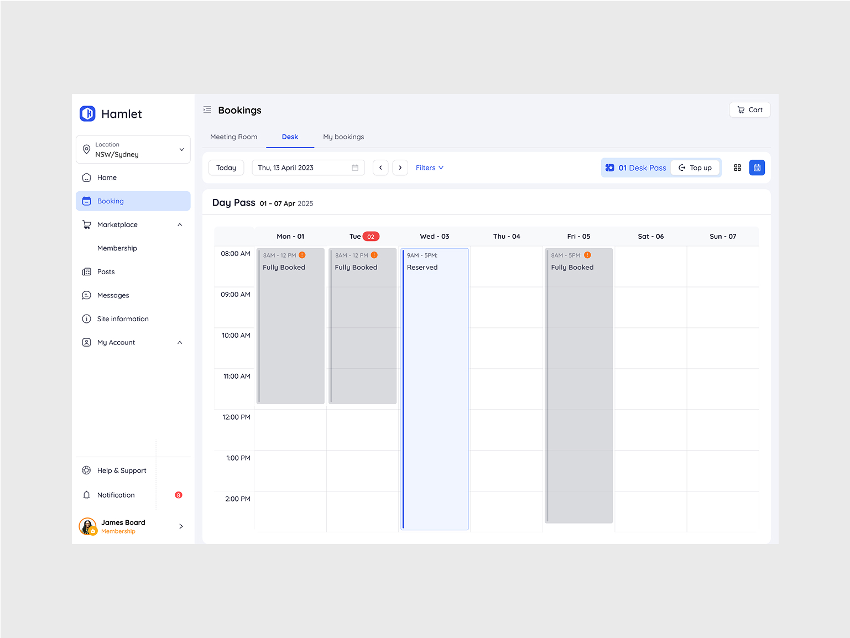This screenshot has height=638, width=850.
Task: Select the grid view icon near Top up
Action: 737,168
